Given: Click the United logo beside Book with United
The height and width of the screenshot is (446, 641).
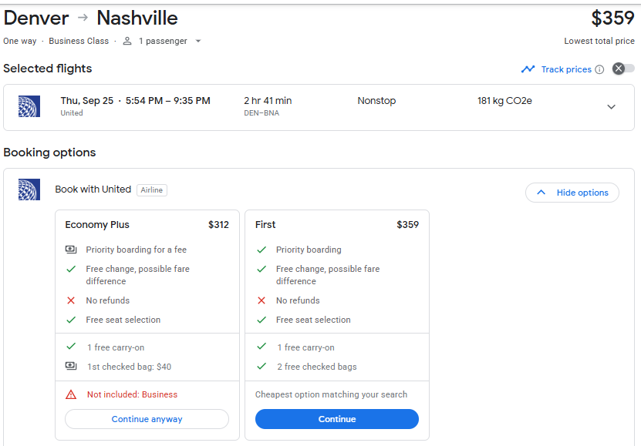Looking at the screenshot, I should tap(29, 189).
